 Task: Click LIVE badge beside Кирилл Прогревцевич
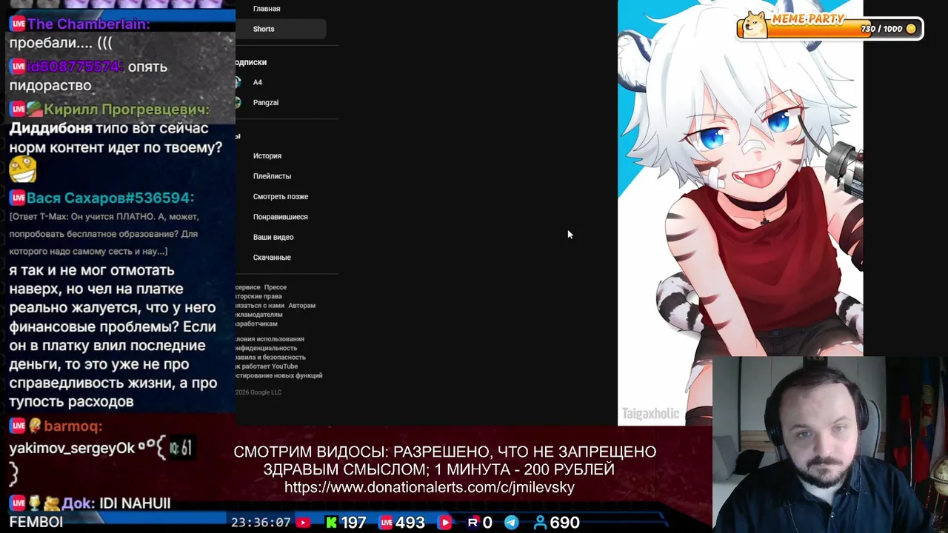coord(18,110)
